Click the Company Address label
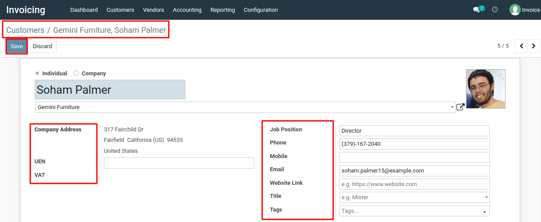Viewport: 541px width, 222px height. point(58,130)
